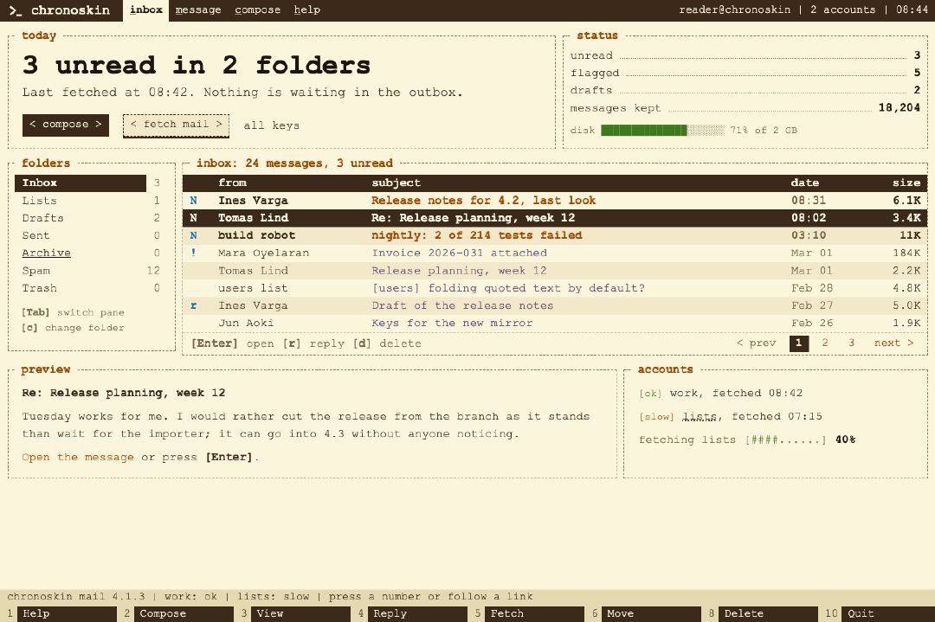935x622 pixels.
Task: Click the [c] change folder hint
Action: coord(74,328)
